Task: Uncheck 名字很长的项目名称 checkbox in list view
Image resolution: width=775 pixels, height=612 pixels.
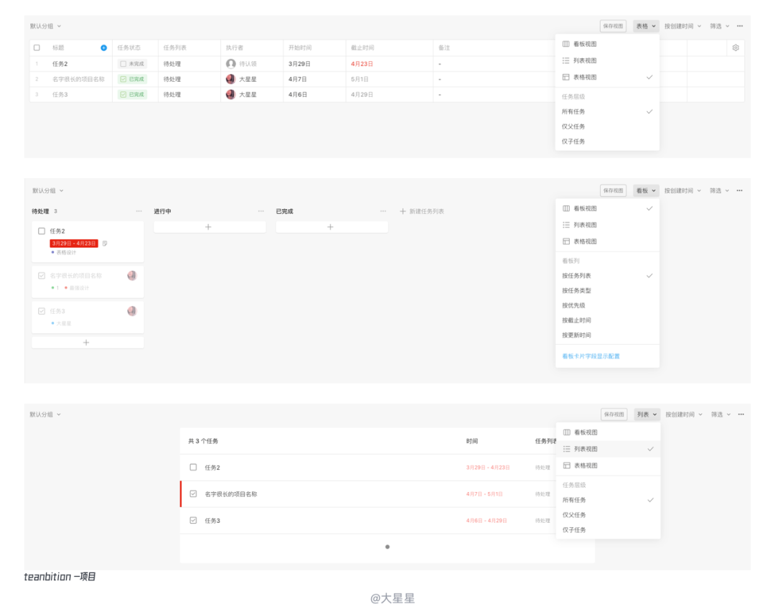Action: 193,493
